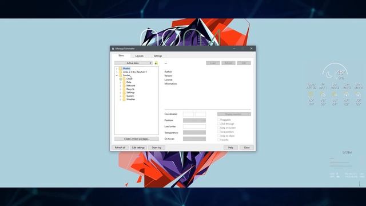Click the Network folder icon under Sonder
The image size is (366, 206).
124,86
